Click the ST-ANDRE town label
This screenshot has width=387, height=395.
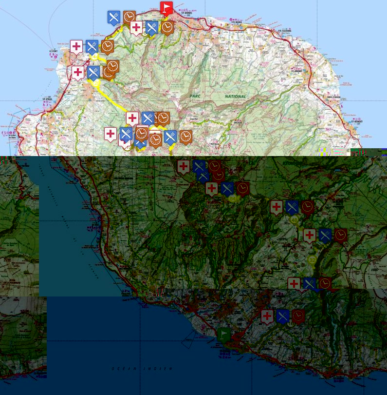pyautogui.click(x=296, y=71)
